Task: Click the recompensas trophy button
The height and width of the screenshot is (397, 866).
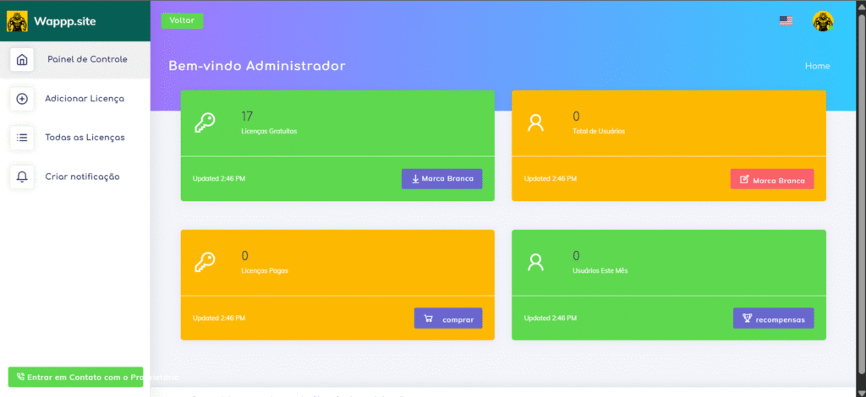Action: 773,318
